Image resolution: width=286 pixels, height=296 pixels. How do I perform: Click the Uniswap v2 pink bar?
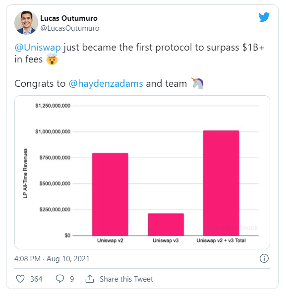[x=110, y=194]
